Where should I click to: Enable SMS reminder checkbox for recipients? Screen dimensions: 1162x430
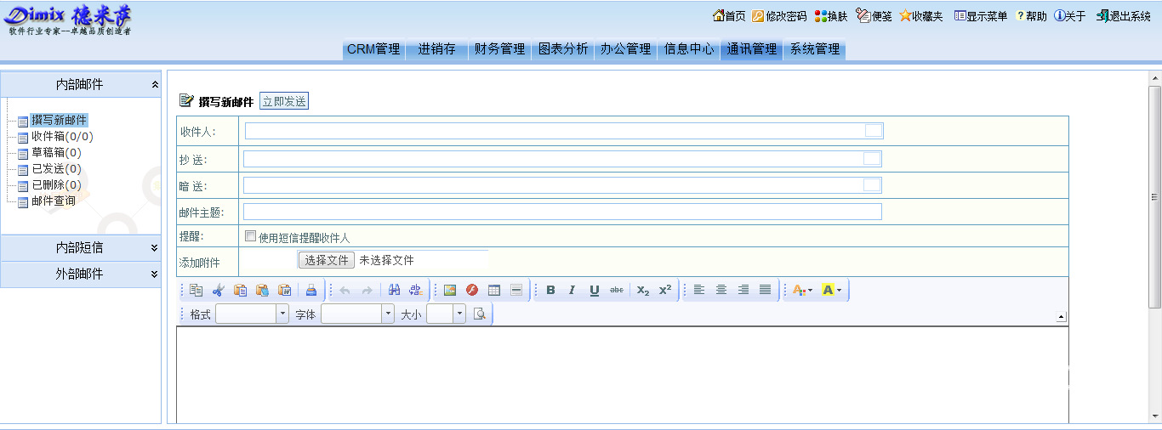[250, 236]
